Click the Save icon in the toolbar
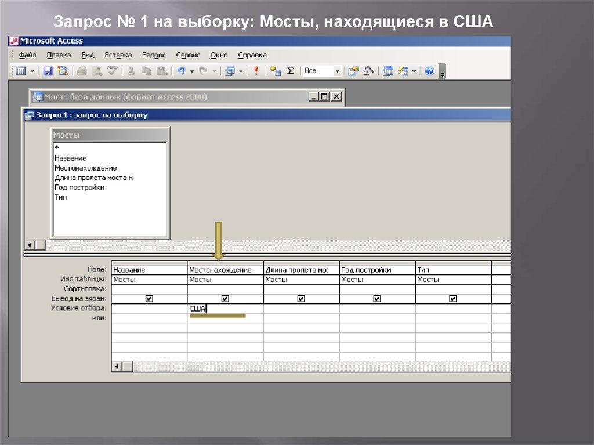Image resolution: width=594 pixels, height=445 pixels. point(48,71)
